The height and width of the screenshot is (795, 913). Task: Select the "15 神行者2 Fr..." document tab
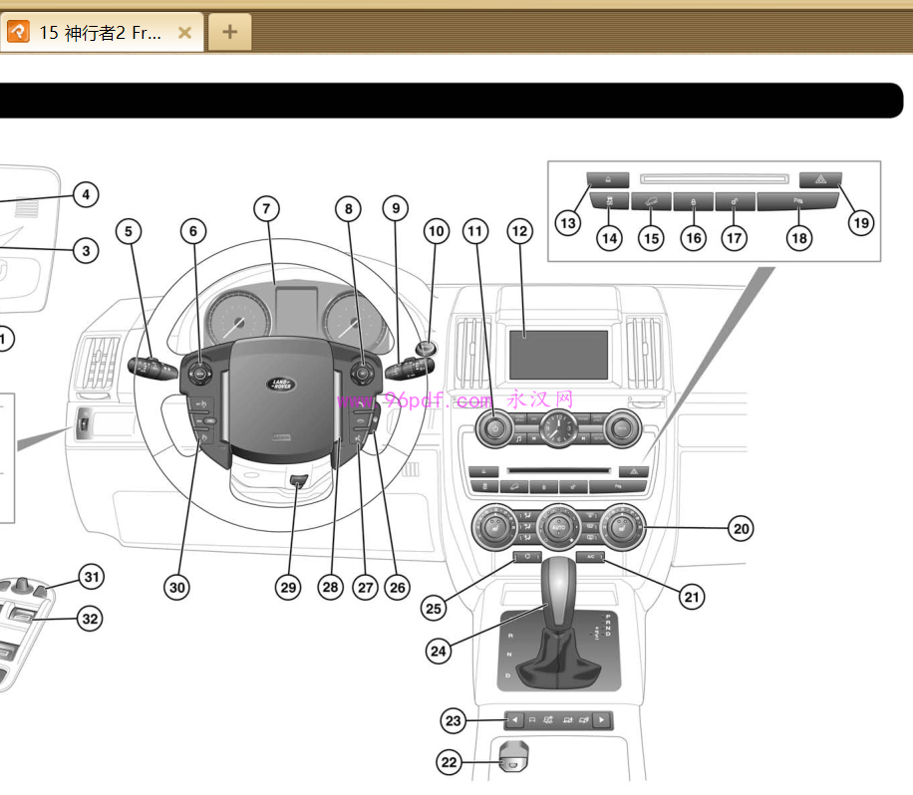(x=100, y=32)
